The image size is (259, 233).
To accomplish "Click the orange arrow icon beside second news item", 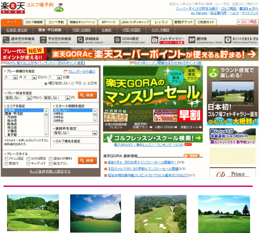I will click(105, 169).
